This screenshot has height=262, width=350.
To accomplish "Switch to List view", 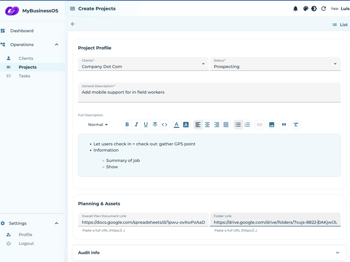I will click(340, 25).
